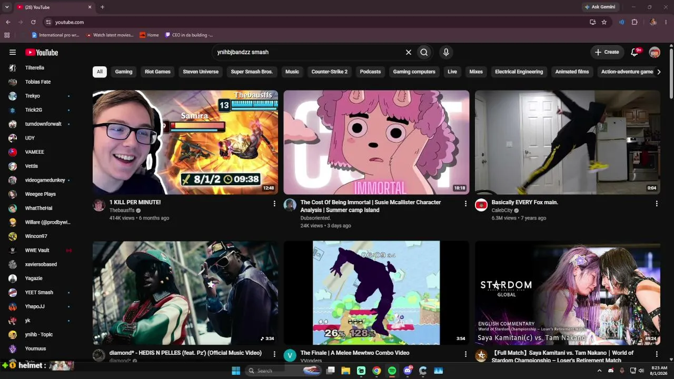Reload the page in Chrome
The height and width of the screenshot is (379, 674).
33,22
